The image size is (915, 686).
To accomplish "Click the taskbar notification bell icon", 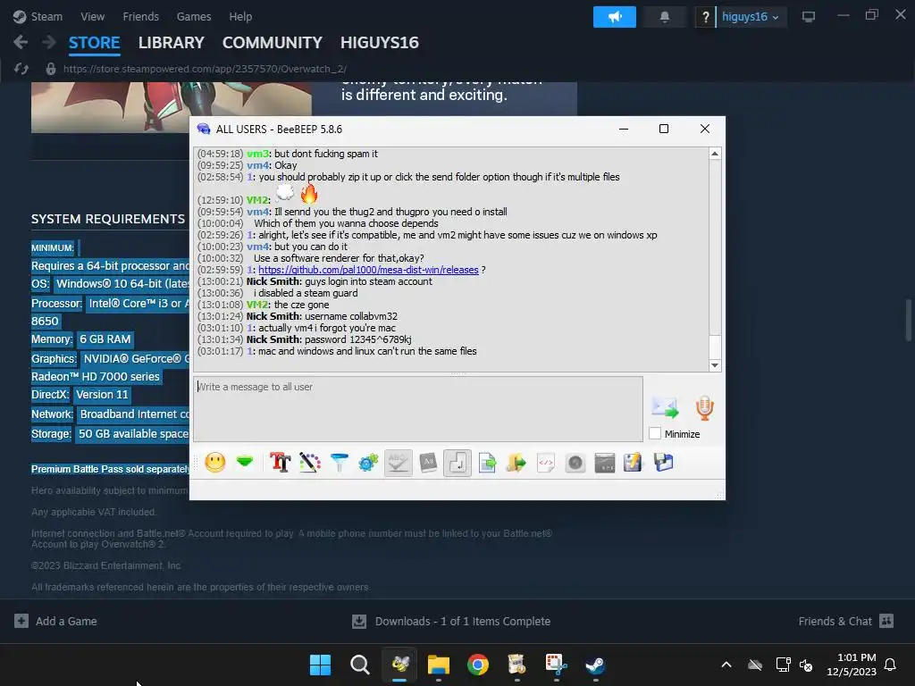I will coord(890,665).
